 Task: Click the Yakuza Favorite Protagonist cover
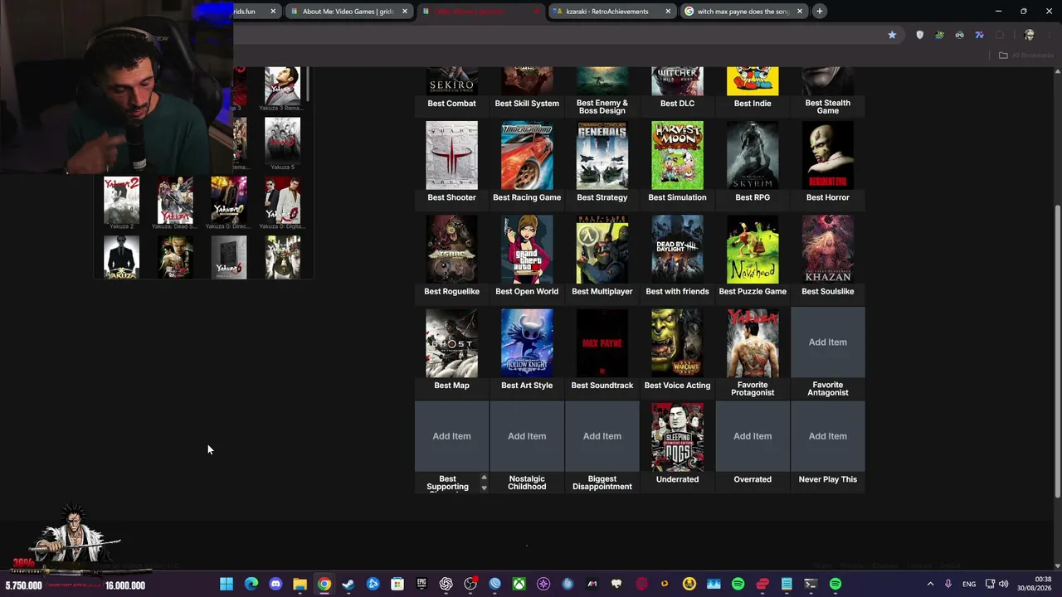point(753,343)
